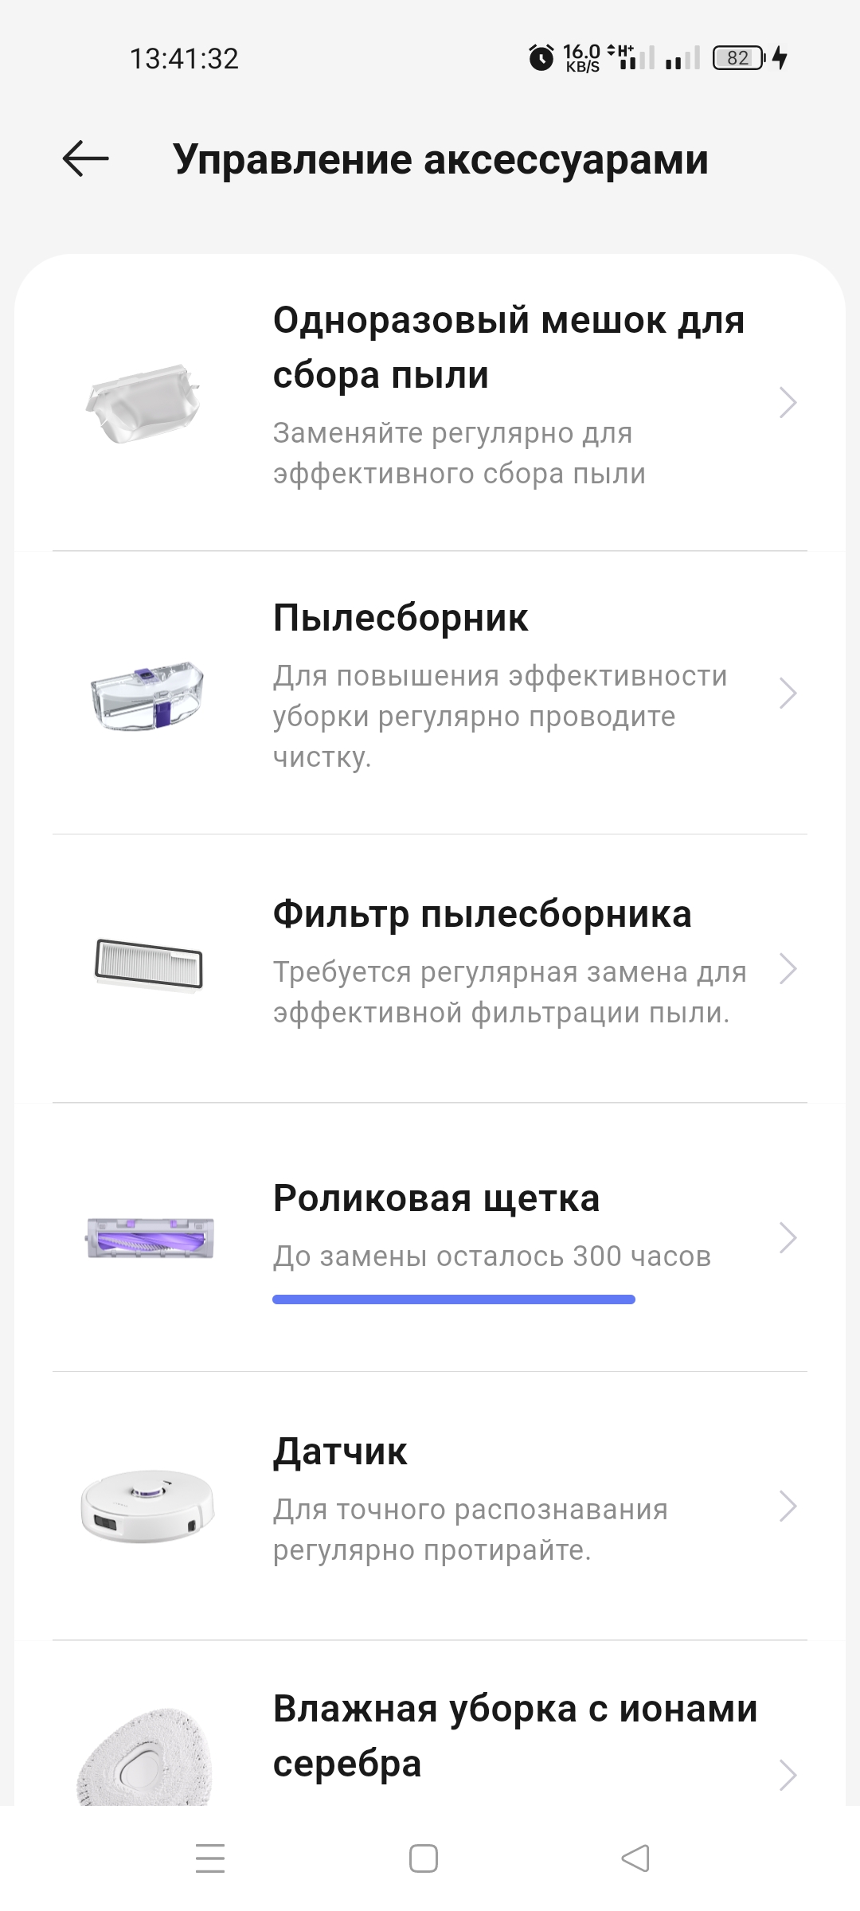Expand the Пылесборник row chevron

point(788,694)
